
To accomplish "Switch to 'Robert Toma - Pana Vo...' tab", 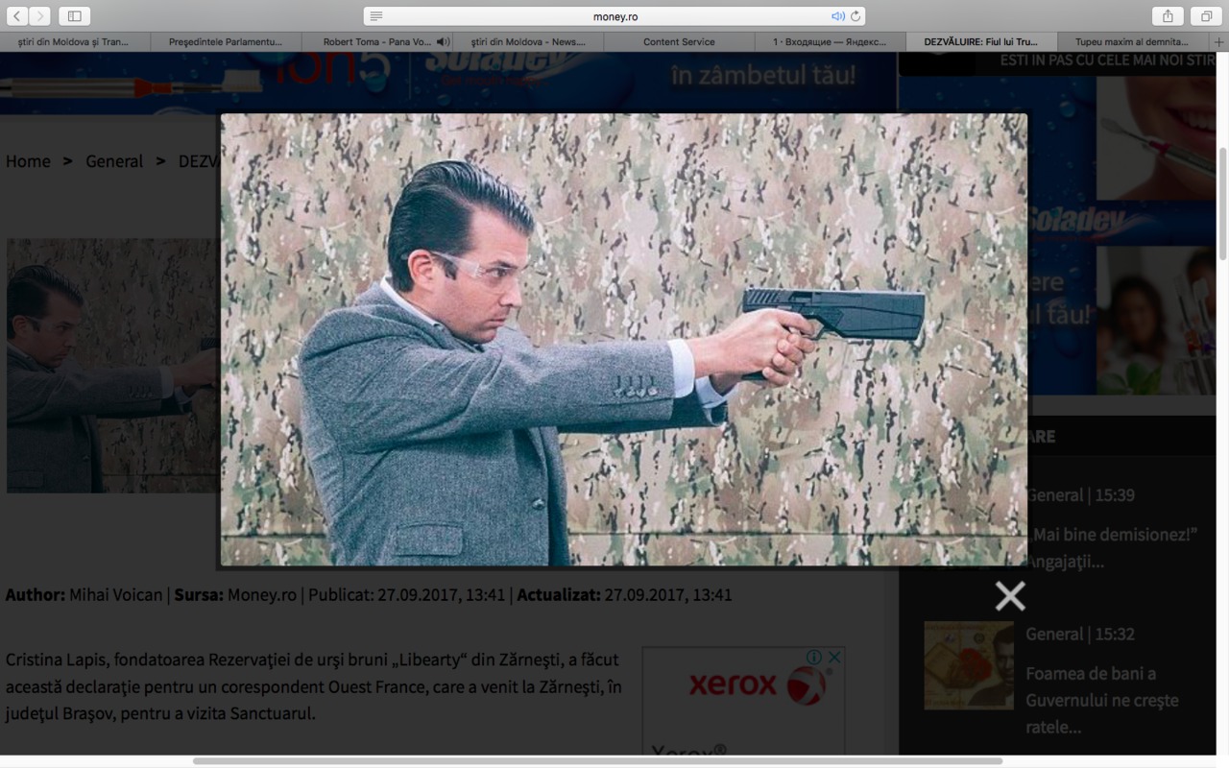I will (x=376, y=42).
